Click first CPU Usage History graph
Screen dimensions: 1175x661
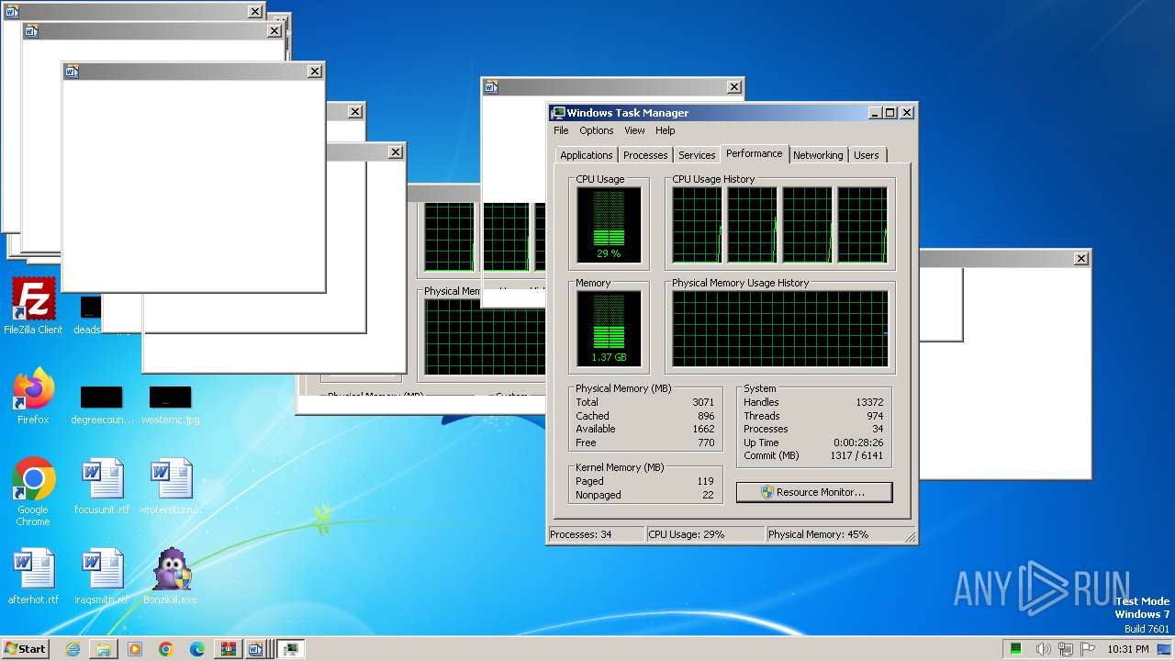point(698,225)
